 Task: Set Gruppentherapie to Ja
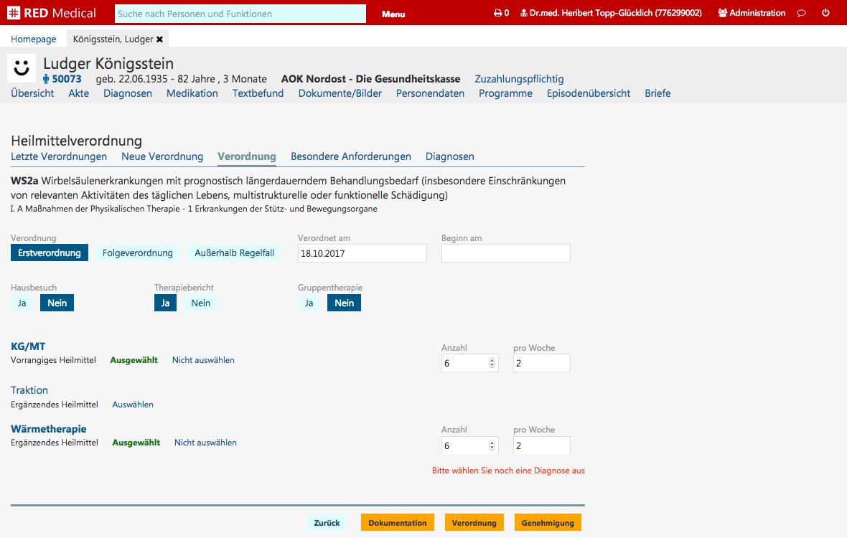(x=309, y=303)
